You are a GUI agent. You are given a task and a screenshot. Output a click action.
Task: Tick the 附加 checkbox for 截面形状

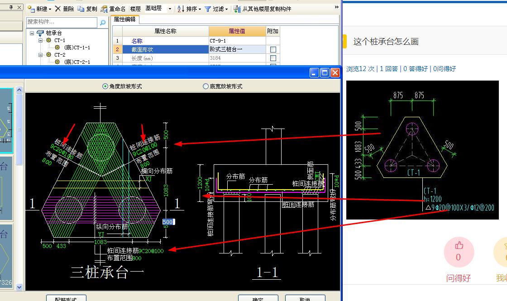273,49
